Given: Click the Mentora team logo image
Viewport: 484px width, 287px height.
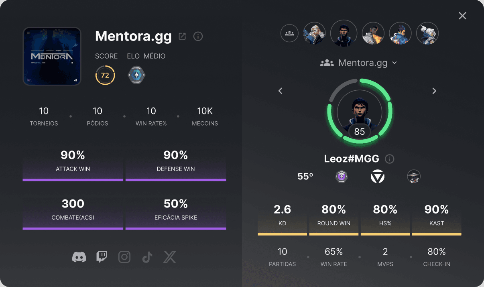Looking at the screenshot, I should (x=52, y=56).
